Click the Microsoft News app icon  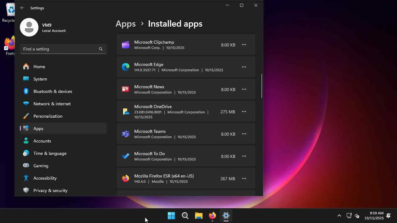pos(126,90)
